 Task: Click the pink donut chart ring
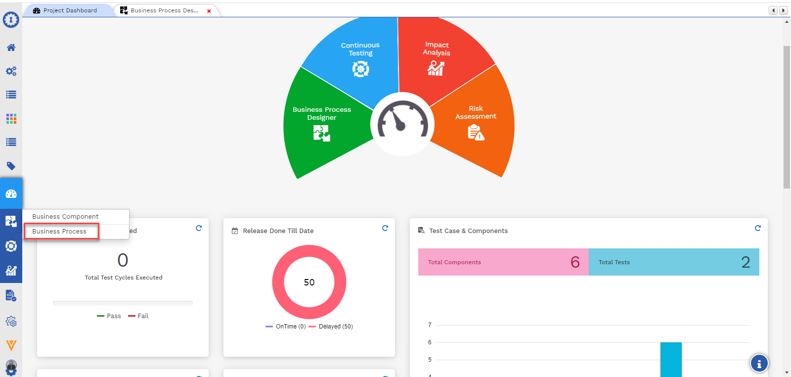point(278,282)
